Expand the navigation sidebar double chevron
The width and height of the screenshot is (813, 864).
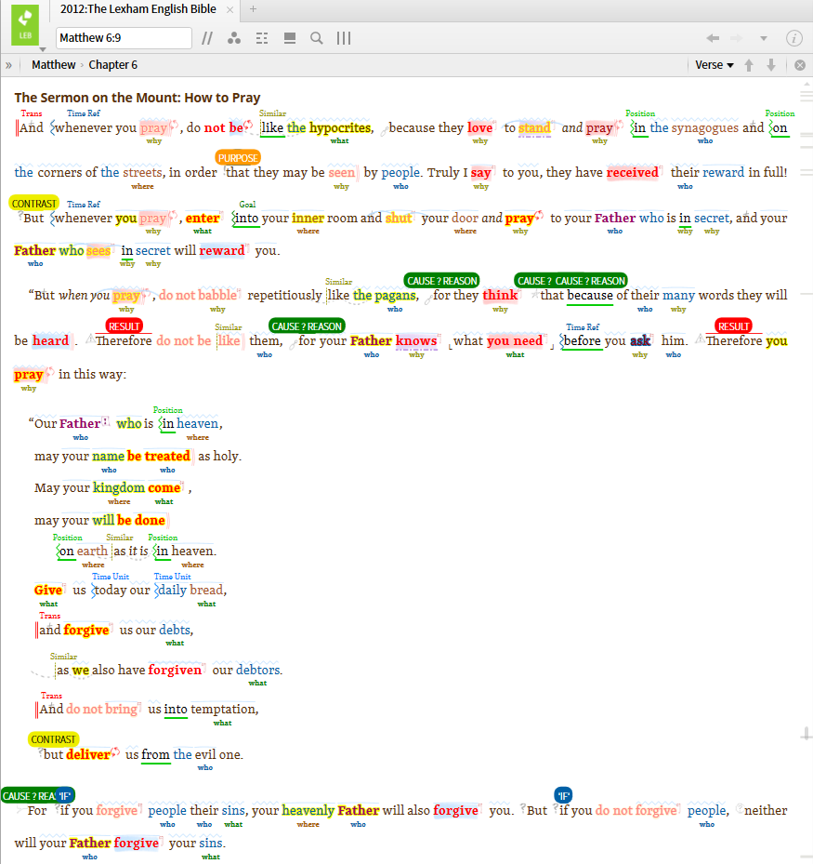click(x=8, y=65)
